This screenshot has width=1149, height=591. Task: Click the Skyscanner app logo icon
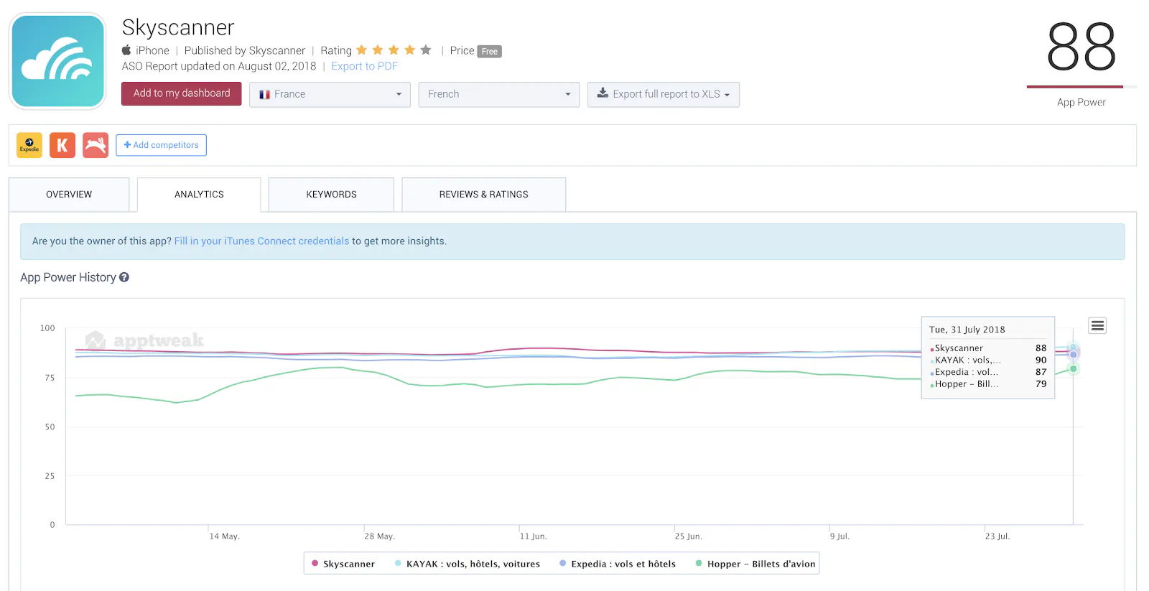[58, 61]
